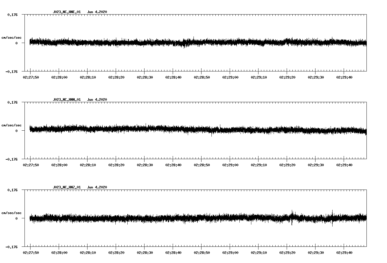Click the 02:29:00 time label under HNE plot
The height and width of the screenshot is (263, 387).
point(230,77)
